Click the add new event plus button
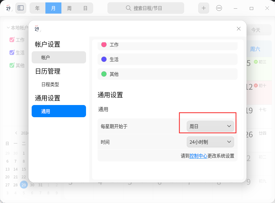Screen dimensions: 275x203 tap(204, 8)
